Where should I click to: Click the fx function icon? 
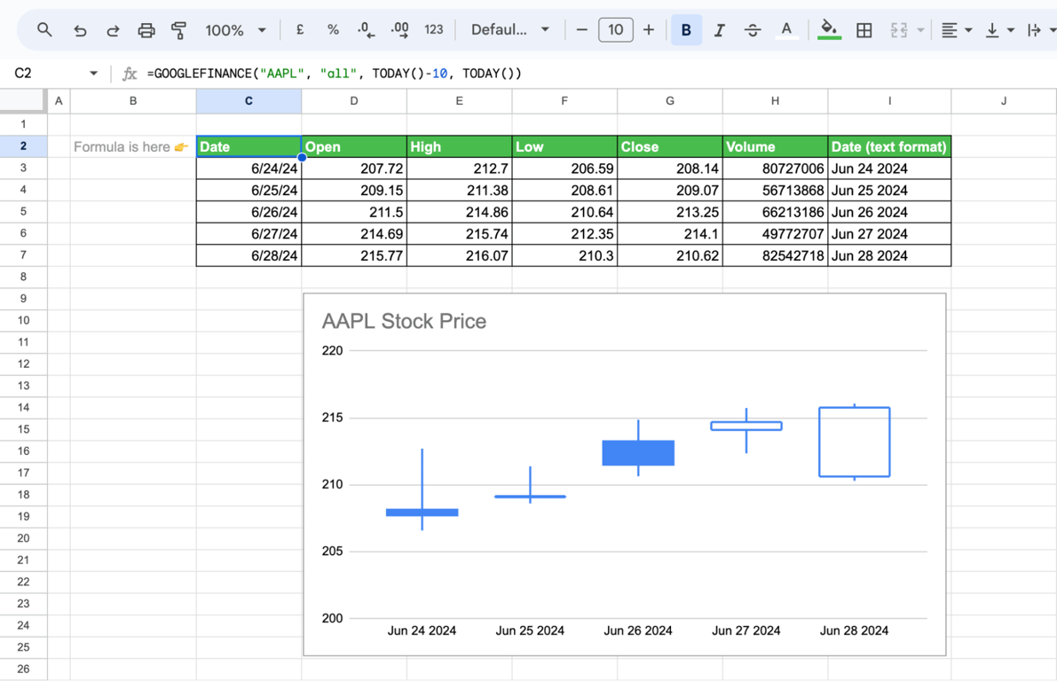click(130, 74)
